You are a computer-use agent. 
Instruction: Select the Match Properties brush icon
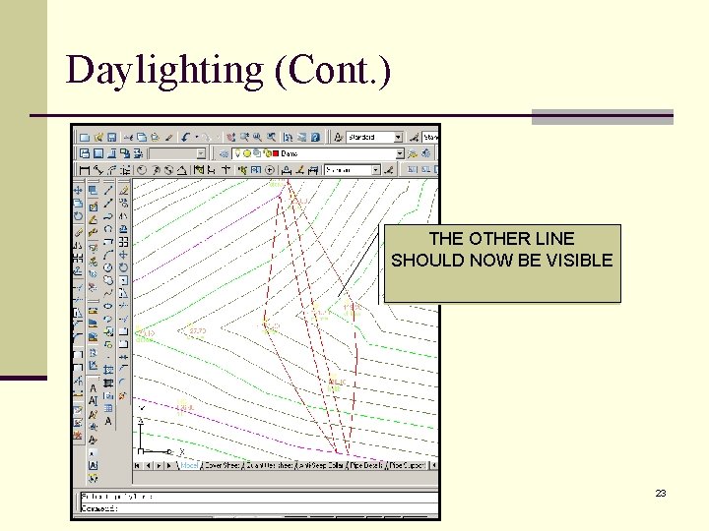tap(169, 138)
